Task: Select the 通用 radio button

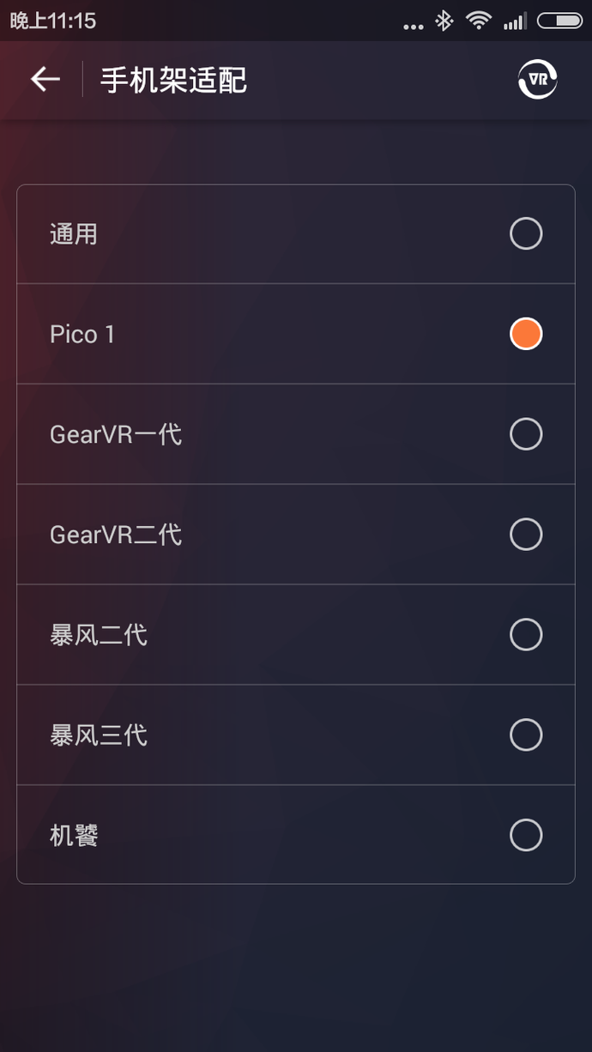Action: point(526,233)
